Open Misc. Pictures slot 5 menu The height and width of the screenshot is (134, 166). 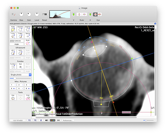coord(20,88)
